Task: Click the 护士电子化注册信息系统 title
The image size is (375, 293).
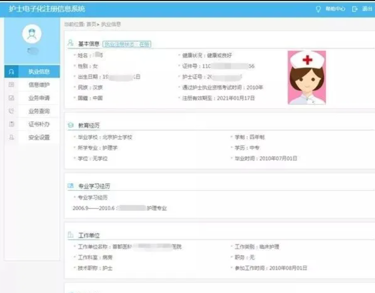Action: tap(47, 9)
